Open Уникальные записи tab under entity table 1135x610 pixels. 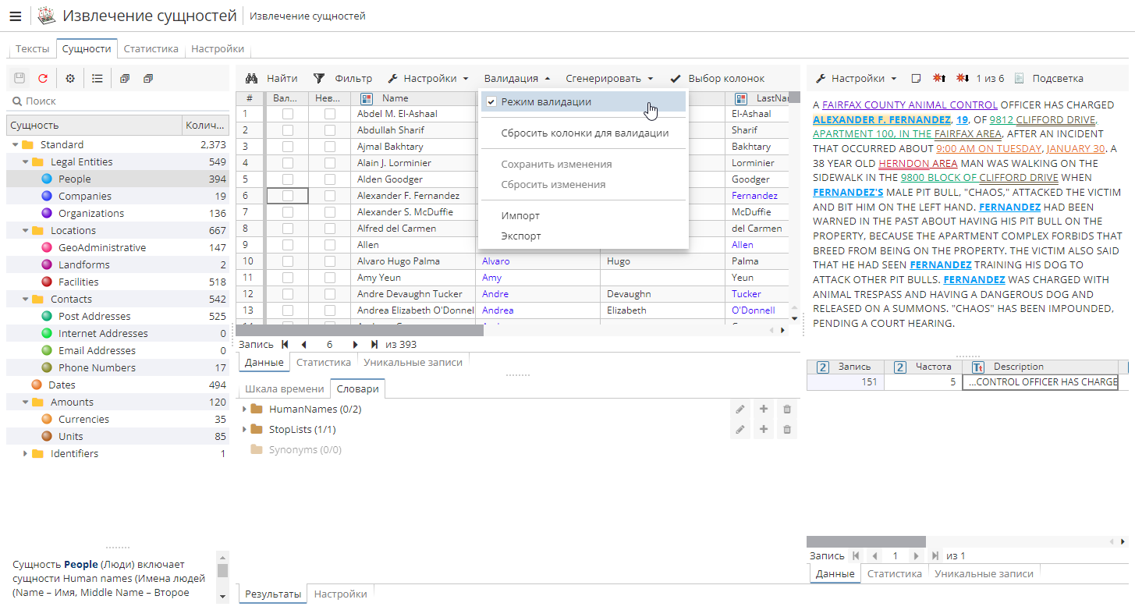(x=413, y=363)
